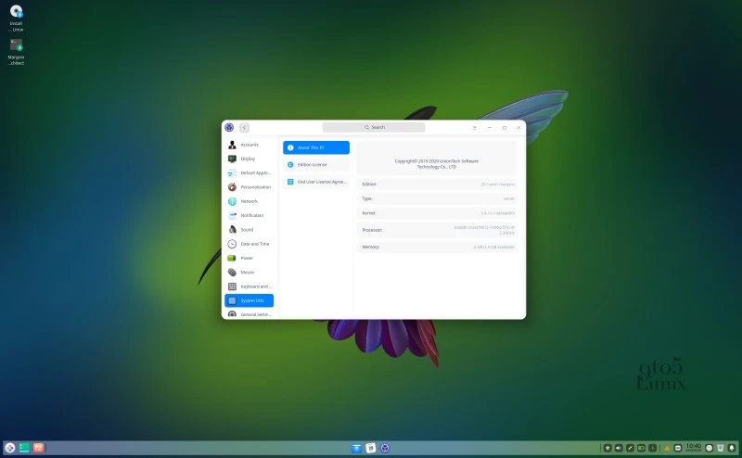Open the Trash in the dock
The image size is (742, 458).
tap(721, 448)
